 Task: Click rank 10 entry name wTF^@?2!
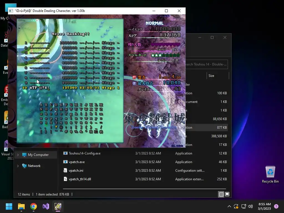(x=39, y=88)
